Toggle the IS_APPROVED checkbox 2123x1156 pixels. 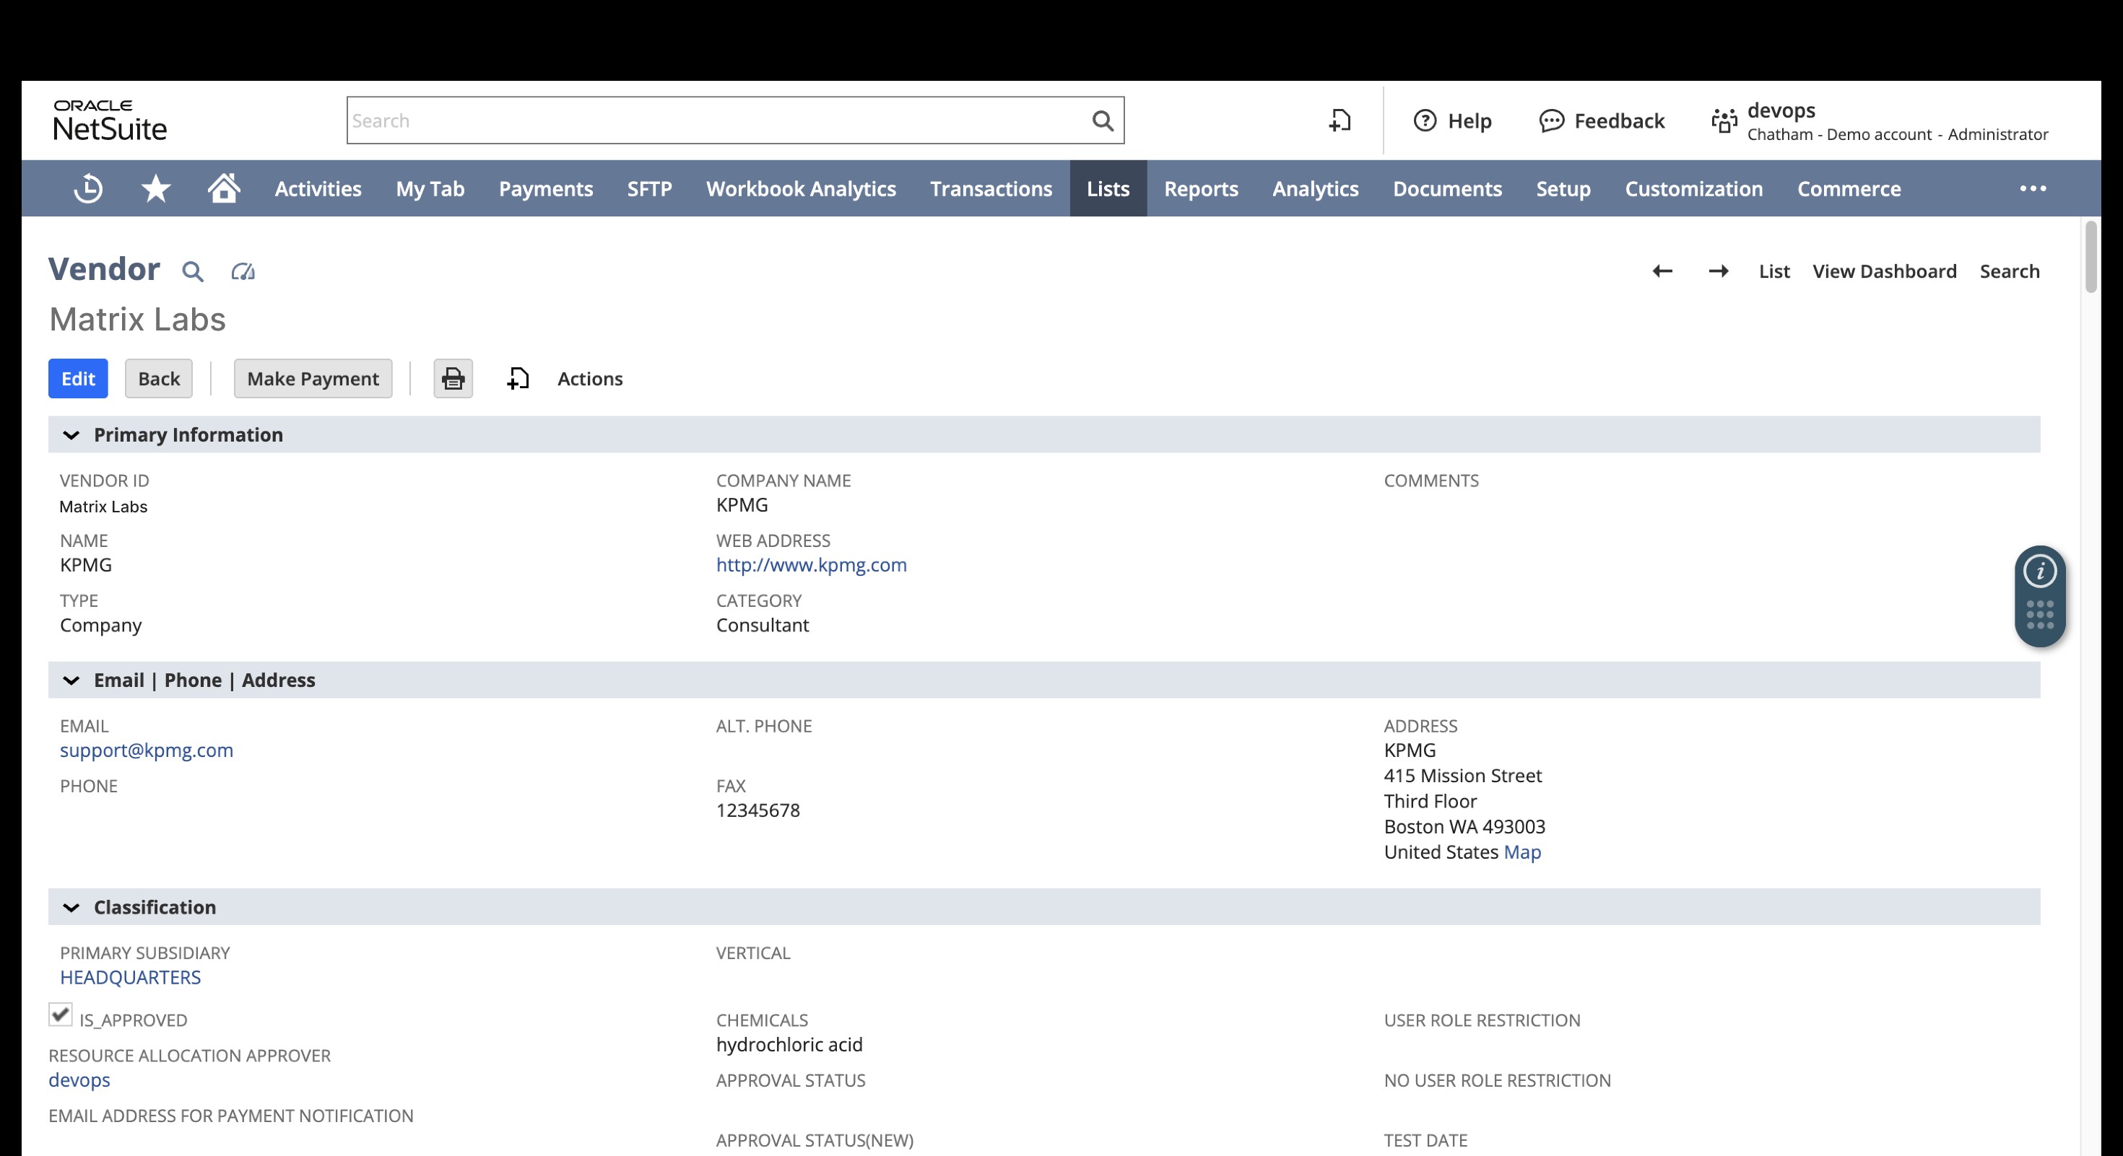(60, 1015)
